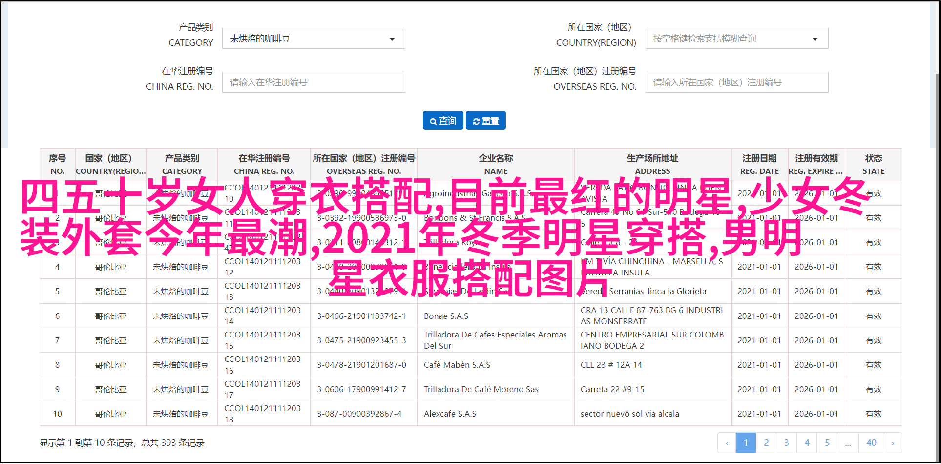Select page 4 in pagination

point(807,443)
